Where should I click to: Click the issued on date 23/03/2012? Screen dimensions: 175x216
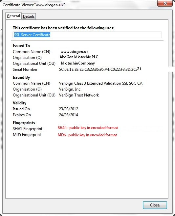(x=69, y=109)
